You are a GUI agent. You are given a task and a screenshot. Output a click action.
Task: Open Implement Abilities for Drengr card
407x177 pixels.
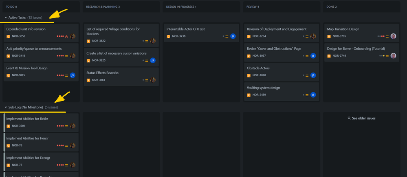41,162
